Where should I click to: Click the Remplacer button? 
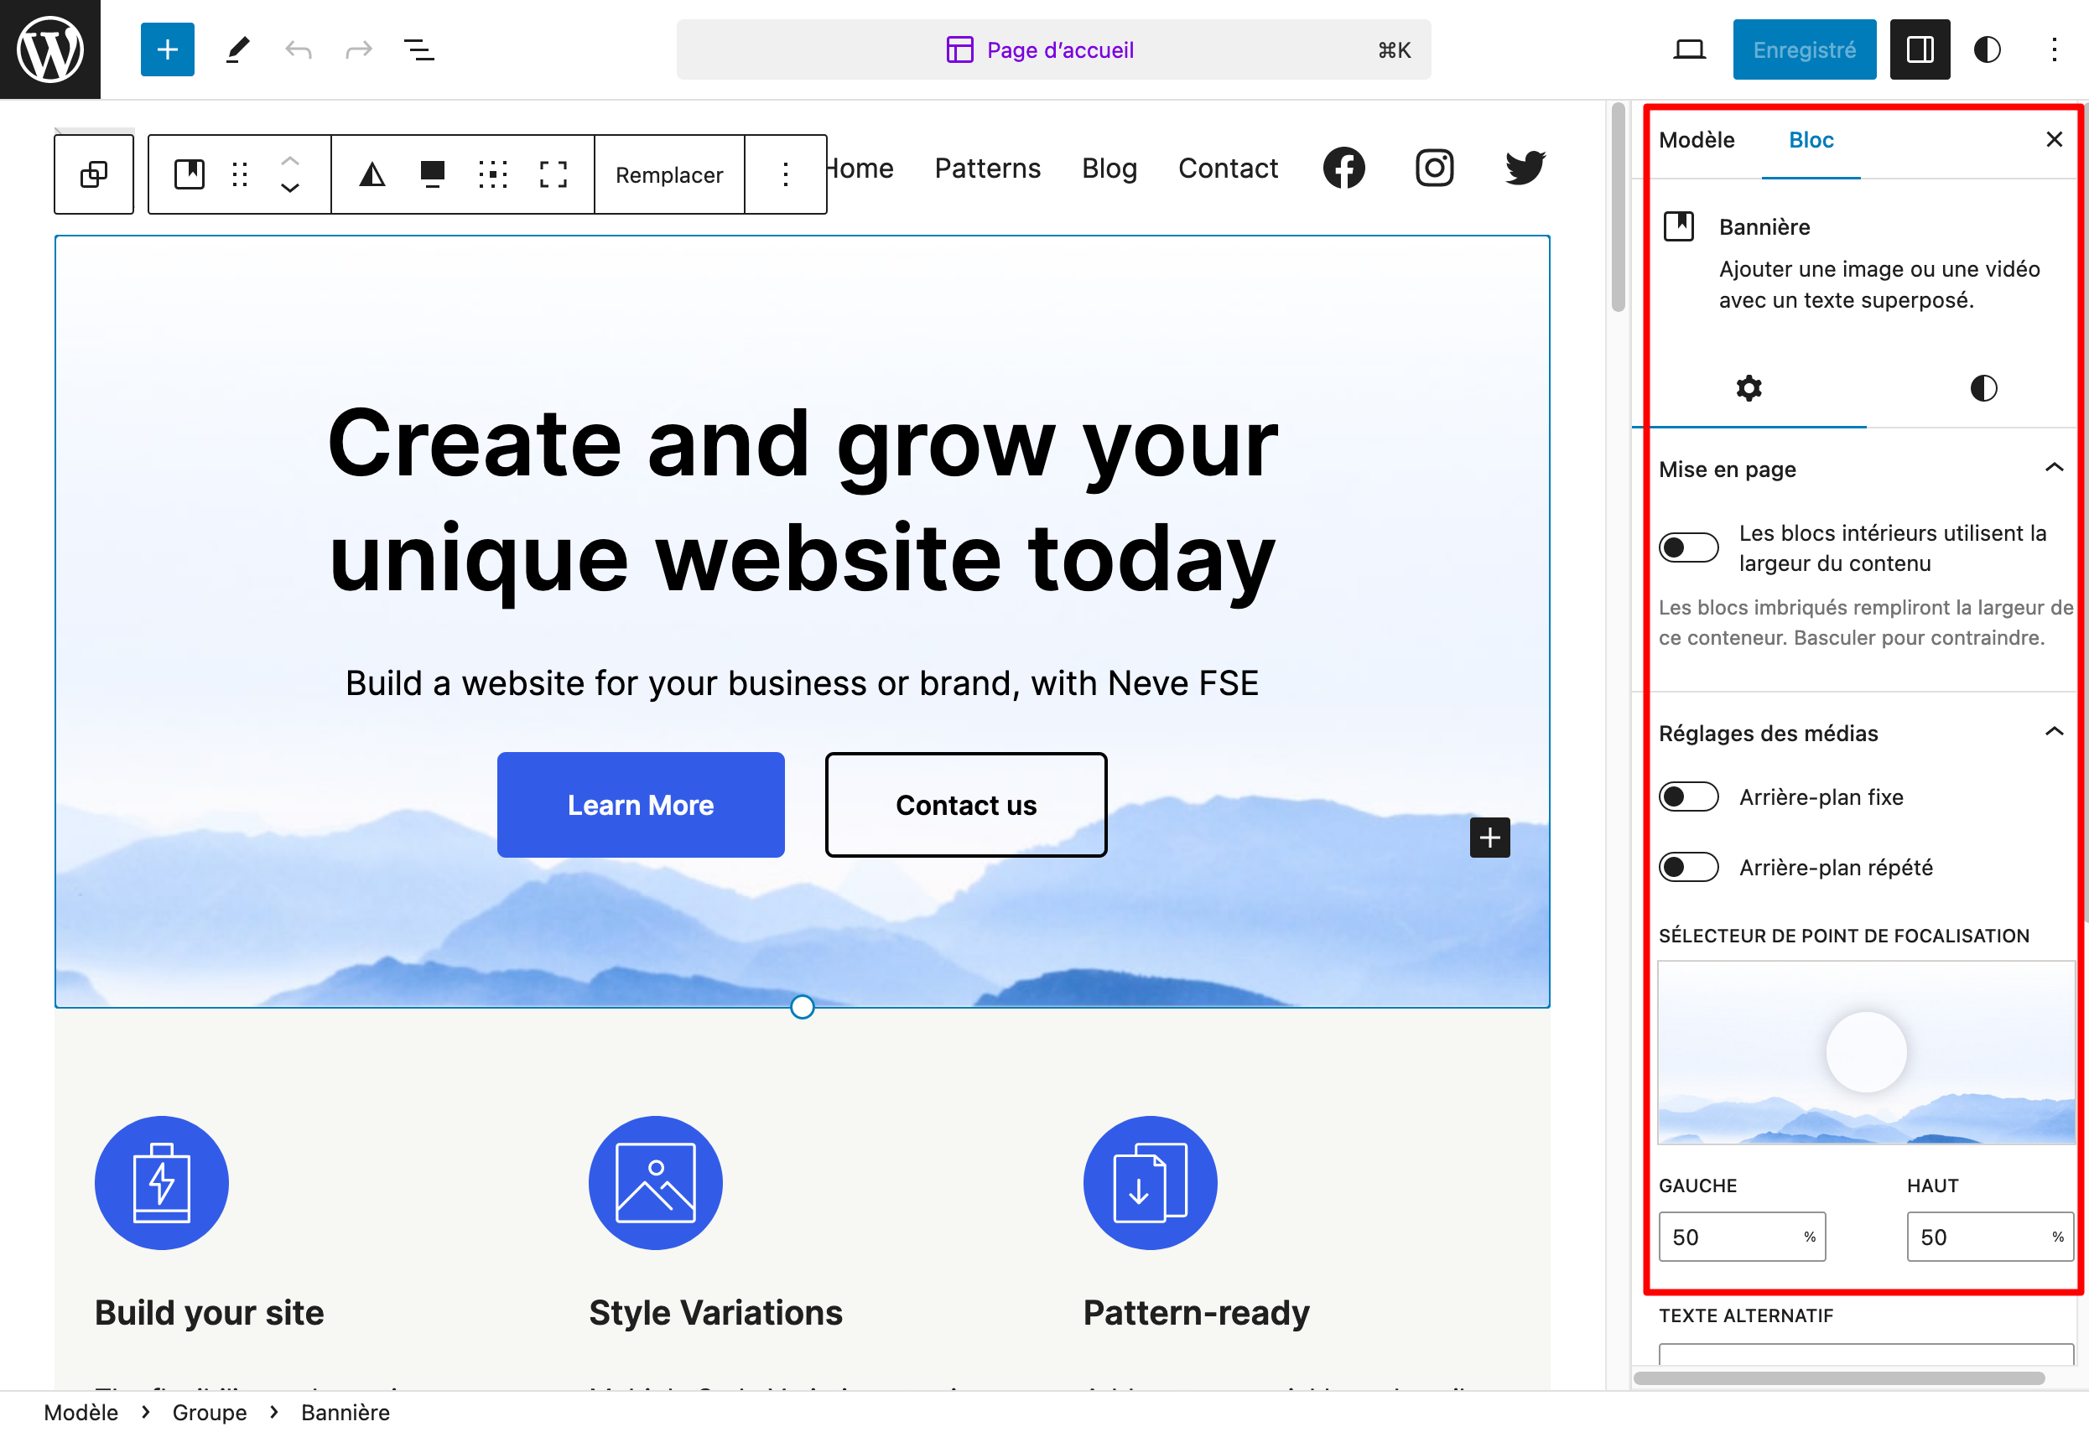[x=668, y=174]
